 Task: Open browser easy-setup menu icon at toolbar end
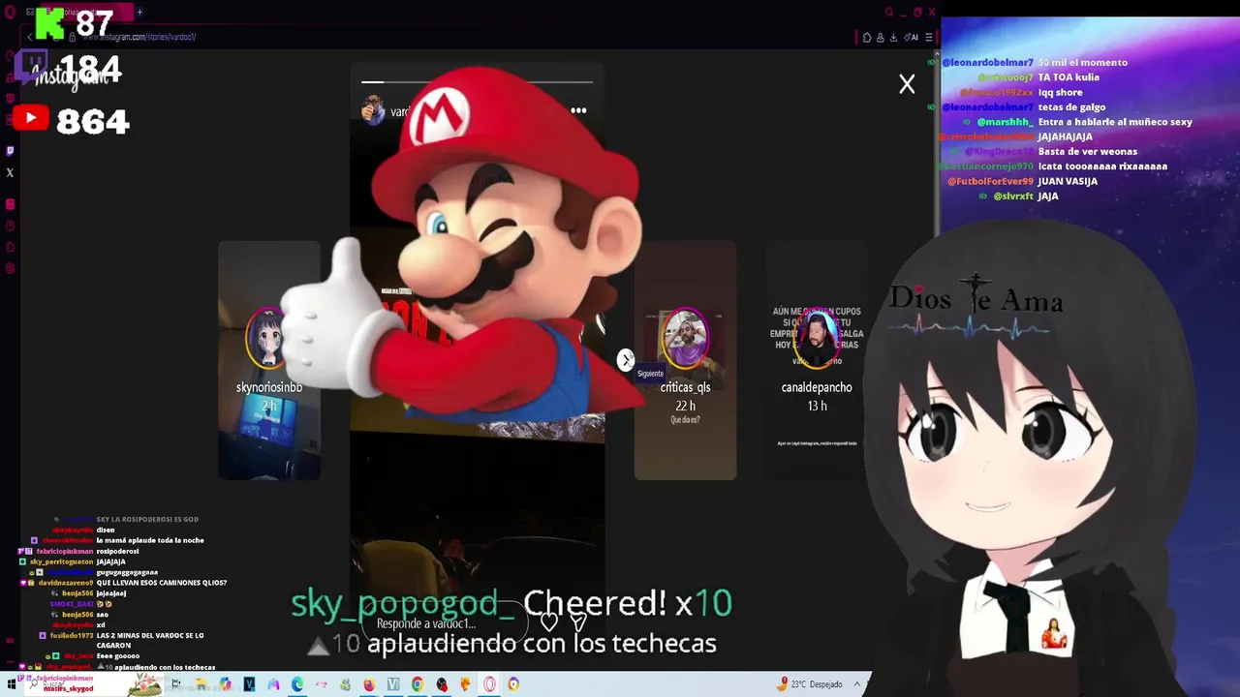928,38
